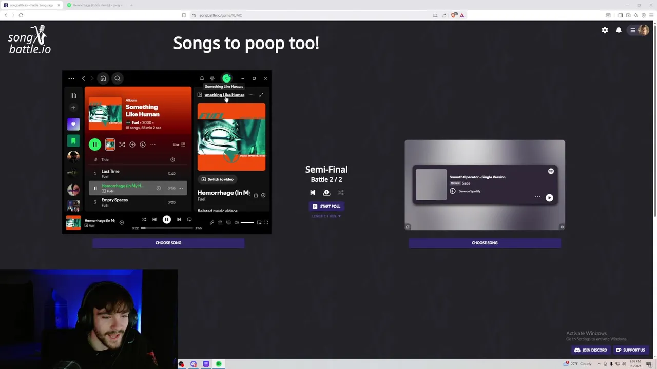Screen dimensions: 657x369
Task: Open Now Playing panel more options
Action: [x=250, y=95]
